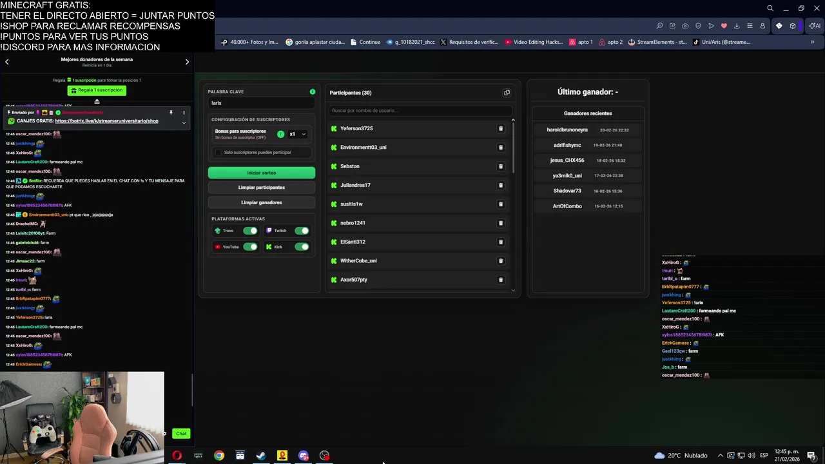This screenshot has width=825, height=464.
Task: Open the weather widget showing 20°C Nublado
Action: click(x=681, y=456)
